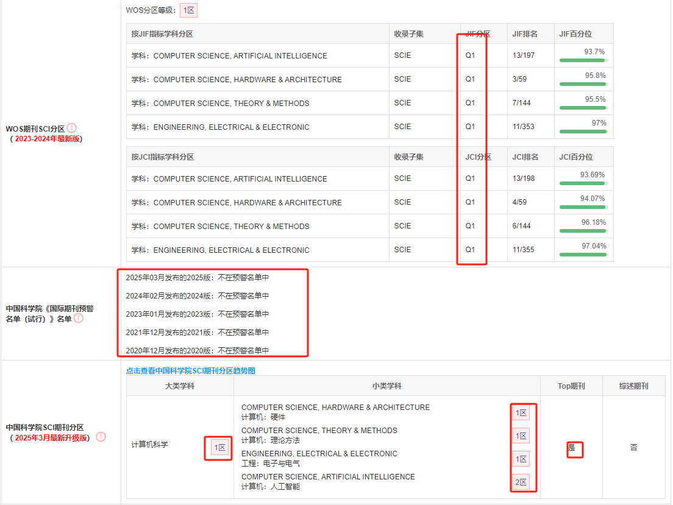Click JIF rank value 13/197
The height and width of the screenshot is (505, 673).
(524, 55)
